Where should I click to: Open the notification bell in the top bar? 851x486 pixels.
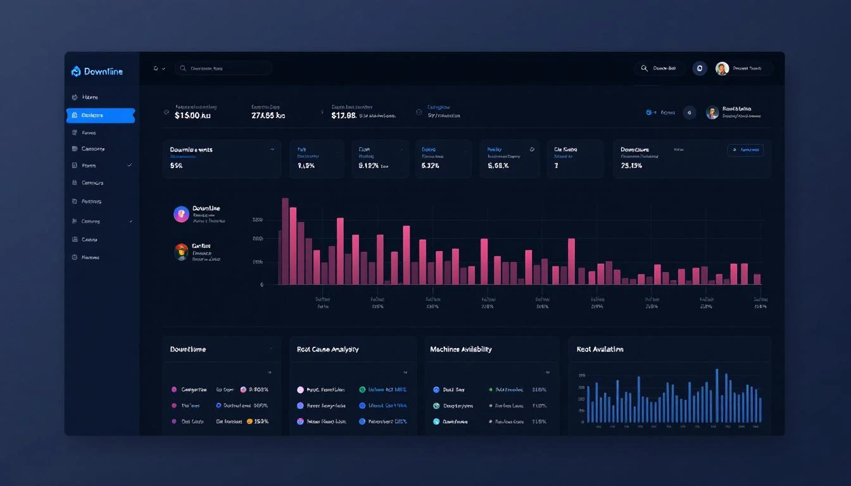tap(700, 68)
